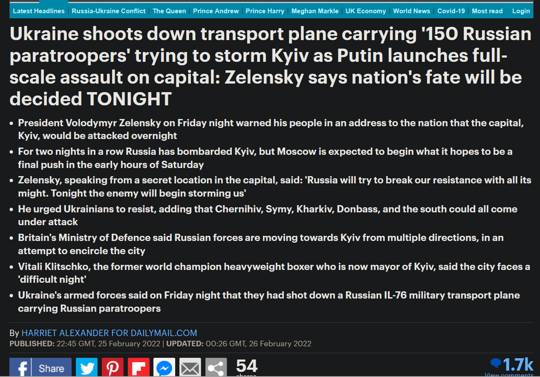Navigate to UK Economy section
Viewport: 540px width, 377px height.
point(366,11)
